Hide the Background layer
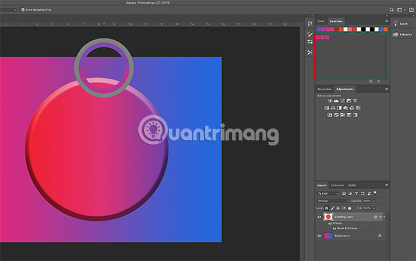 coord(319,235)
